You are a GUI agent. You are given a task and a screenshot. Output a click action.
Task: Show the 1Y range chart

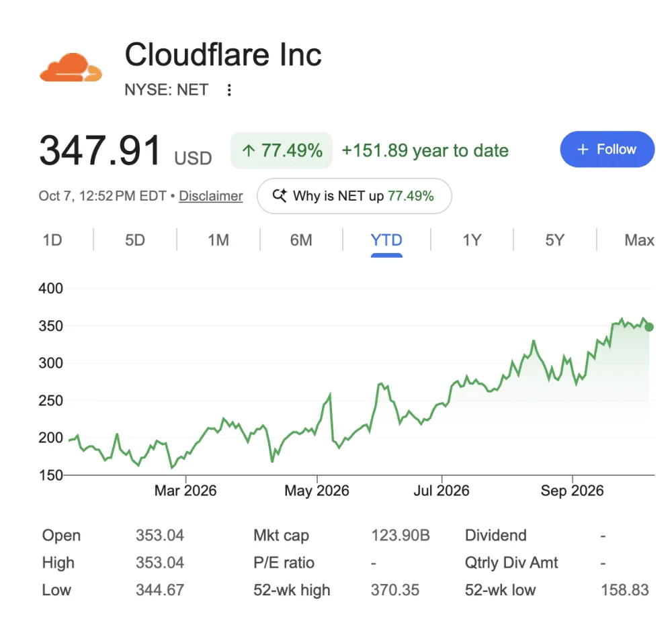[x=472, y=240]
